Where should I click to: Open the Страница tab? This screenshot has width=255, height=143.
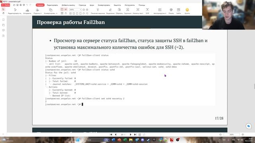coord(82,5)
